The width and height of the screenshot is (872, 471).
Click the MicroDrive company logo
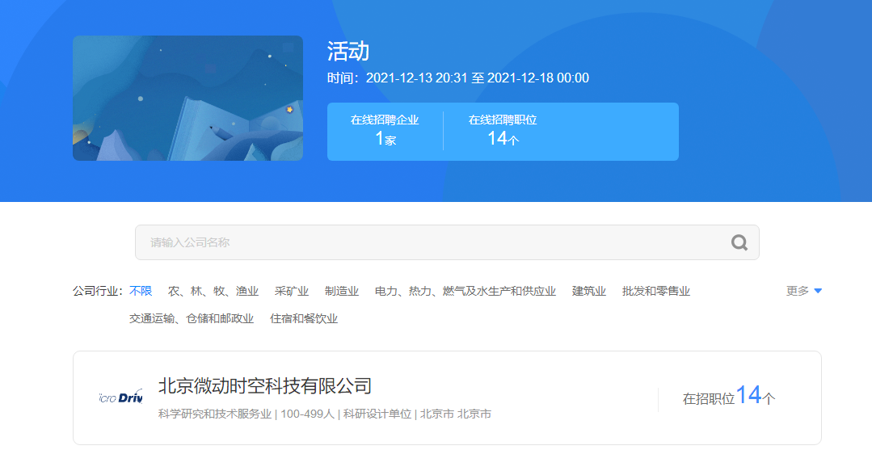(x=120, y=397)
